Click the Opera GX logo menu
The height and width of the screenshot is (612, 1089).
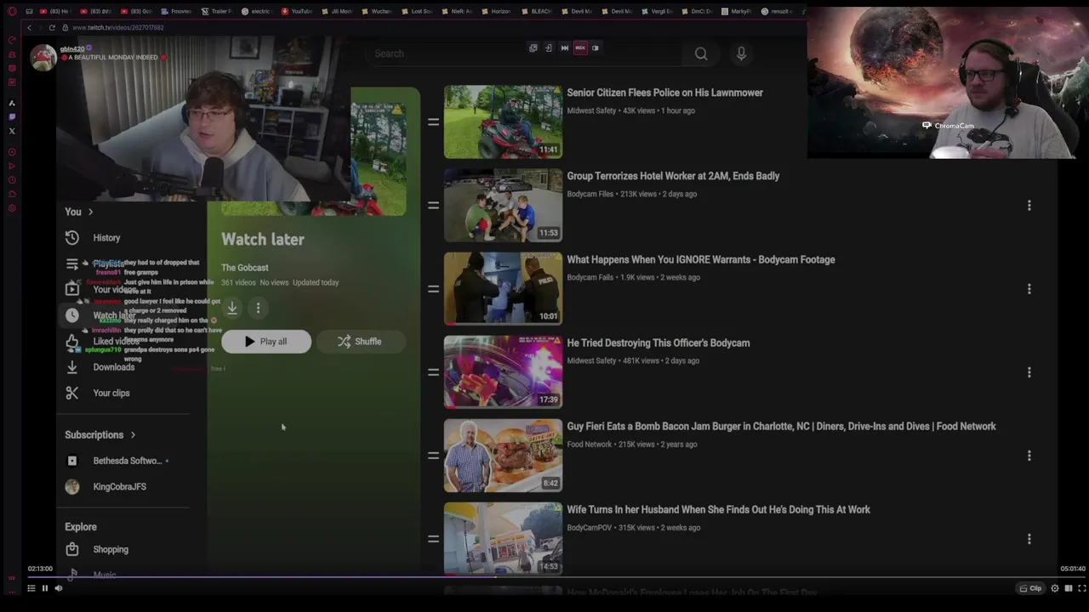click(12, 11)
